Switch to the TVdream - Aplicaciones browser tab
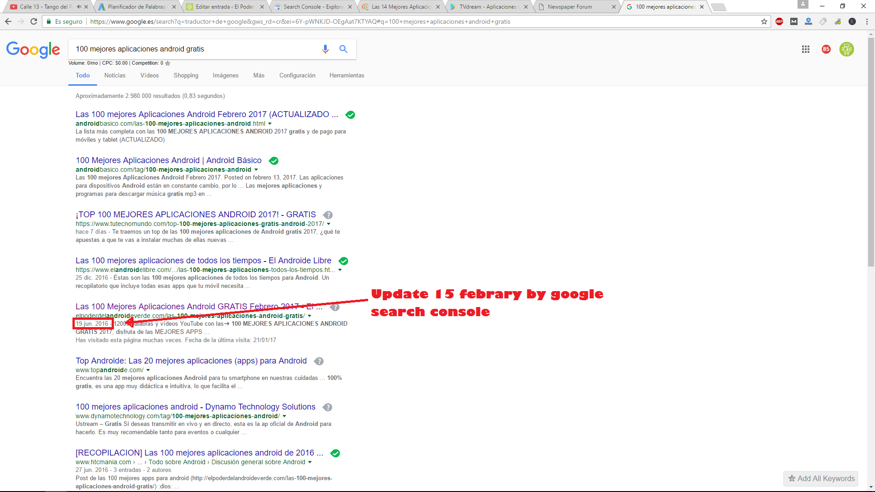Viewport: 875px width, 492px height. 489,7
